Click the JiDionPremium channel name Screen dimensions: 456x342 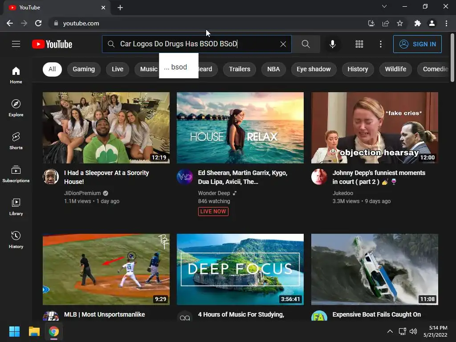82,193
